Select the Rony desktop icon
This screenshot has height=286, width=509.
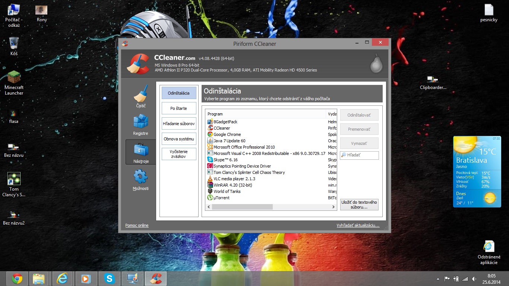42,13
